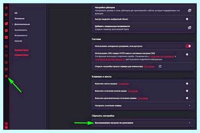The height and width of the screenshot is (133, 200).
Task: Open the Settings gear icon in sidebar
Action: pyautogui.click(x=6, y=76)
